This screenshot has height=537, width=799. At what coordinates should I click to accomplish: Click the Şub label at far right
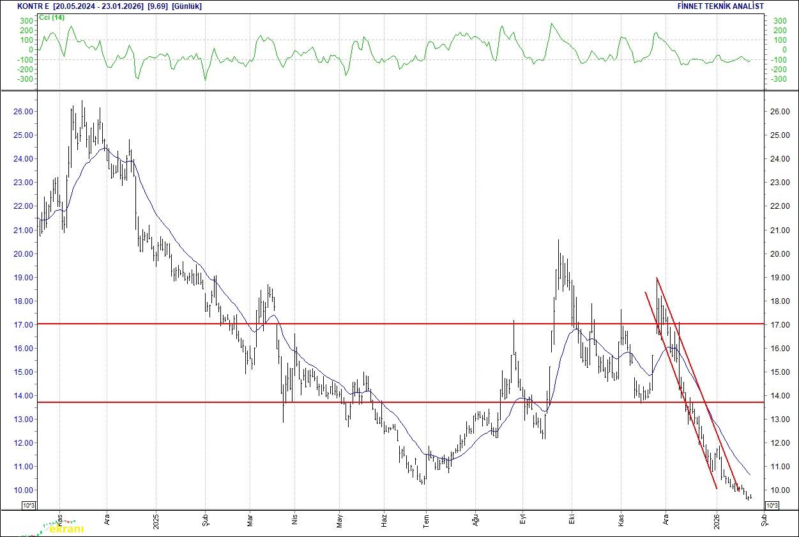[x=762, y=520]
